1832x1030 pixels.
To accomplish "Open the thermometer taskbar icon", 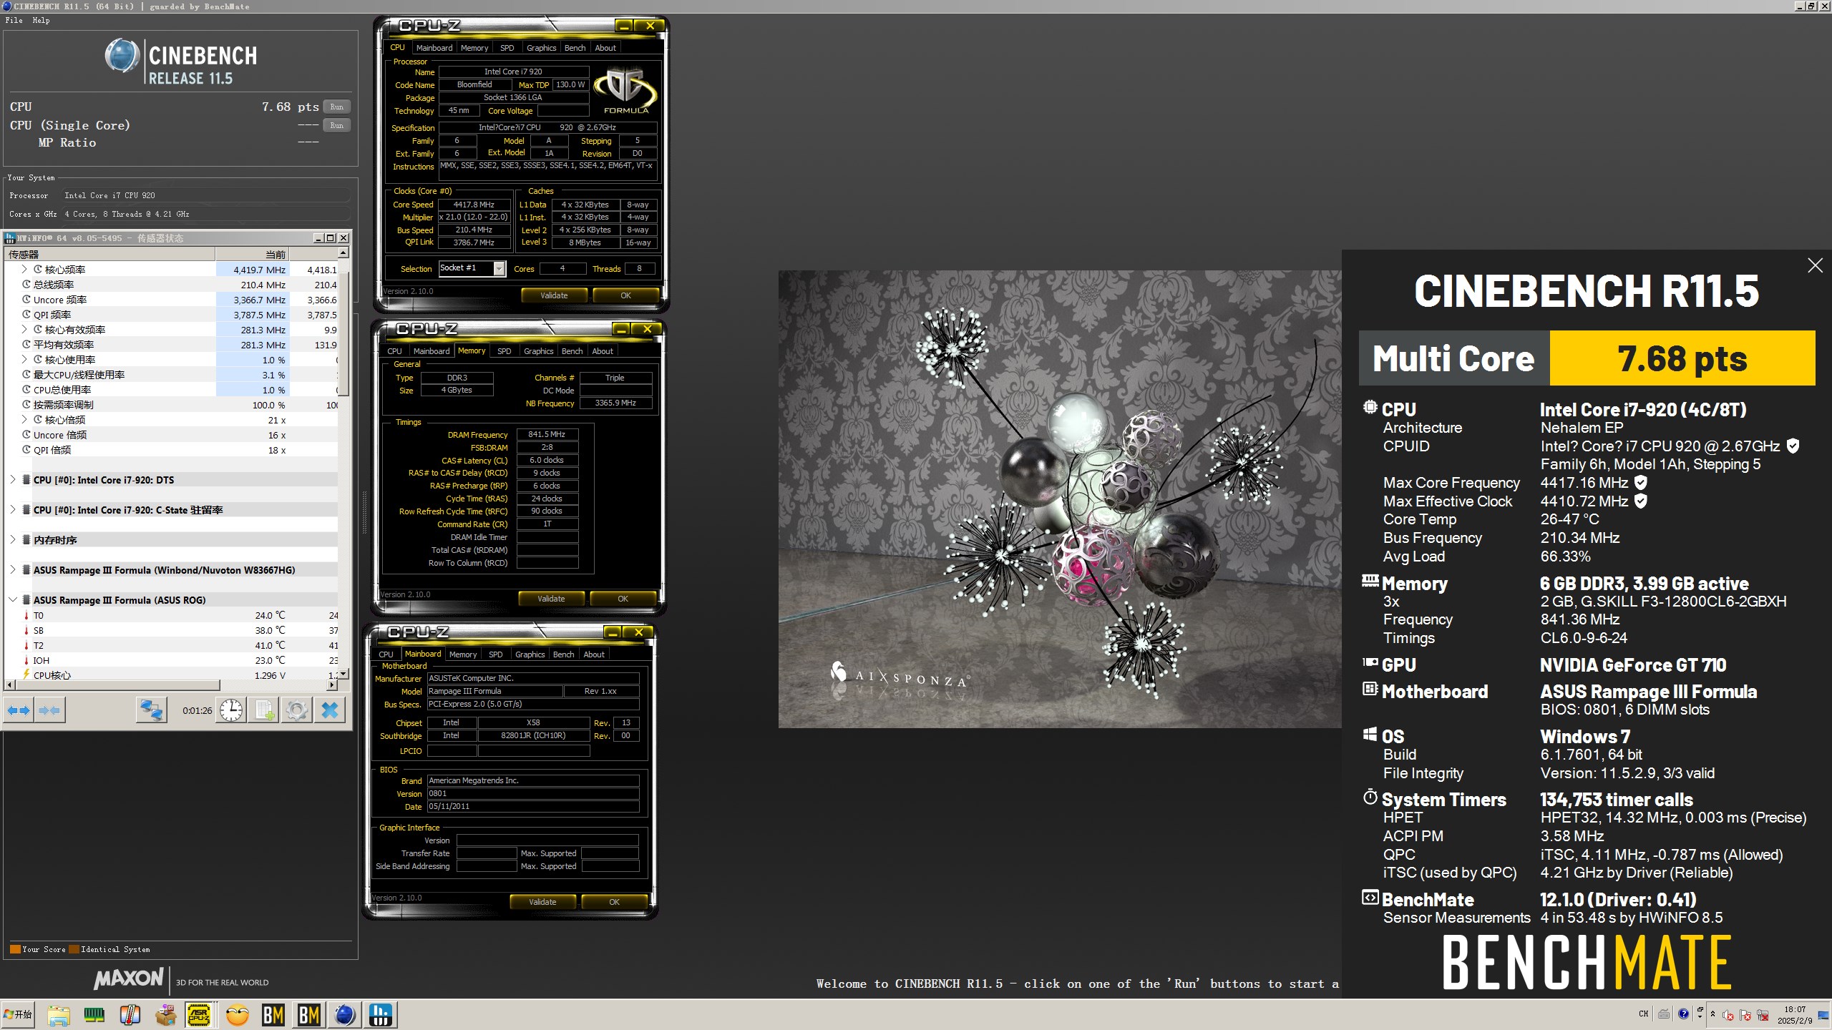I will [x=130, y=1015].
